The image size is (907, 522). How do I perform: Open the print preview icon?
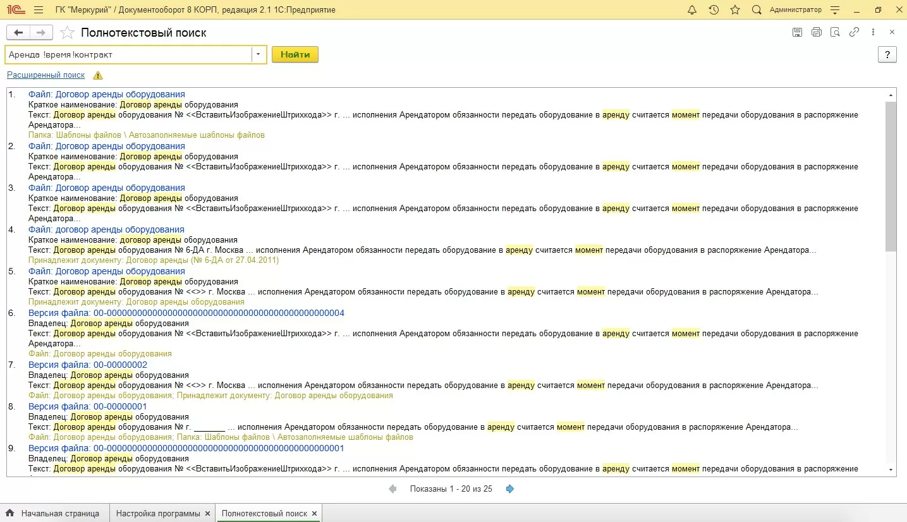[835, 32]
